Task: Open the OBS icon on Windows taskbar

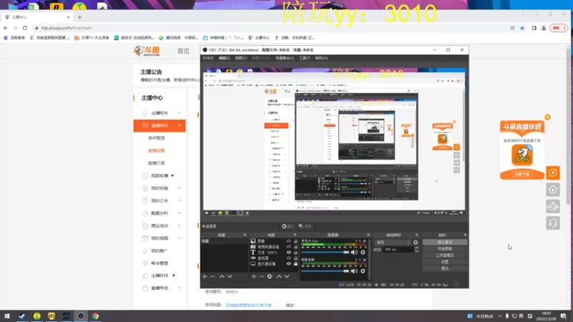Action: [x=81, y=316]
